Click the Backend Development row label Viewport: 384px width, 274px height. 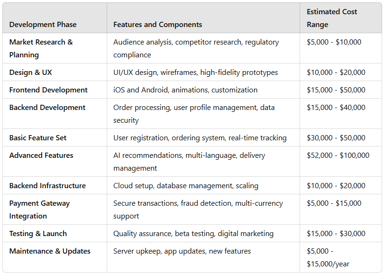click(x=47, y=108)
